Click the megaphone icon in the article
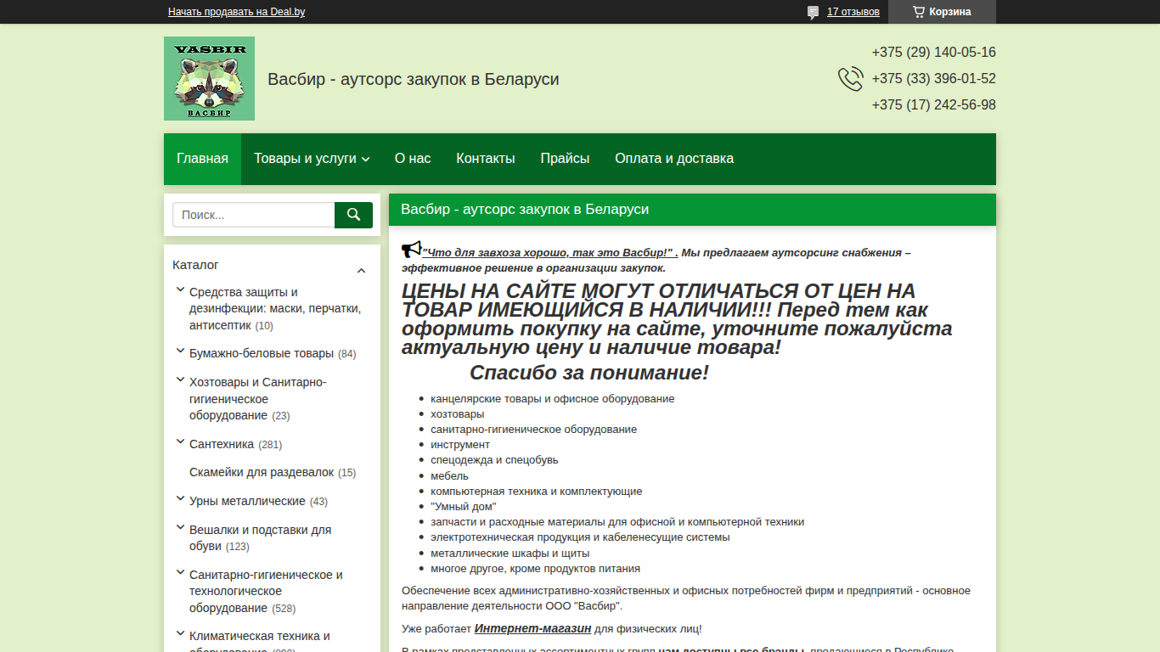This screenshot has width=1160, height=652. 412,250
